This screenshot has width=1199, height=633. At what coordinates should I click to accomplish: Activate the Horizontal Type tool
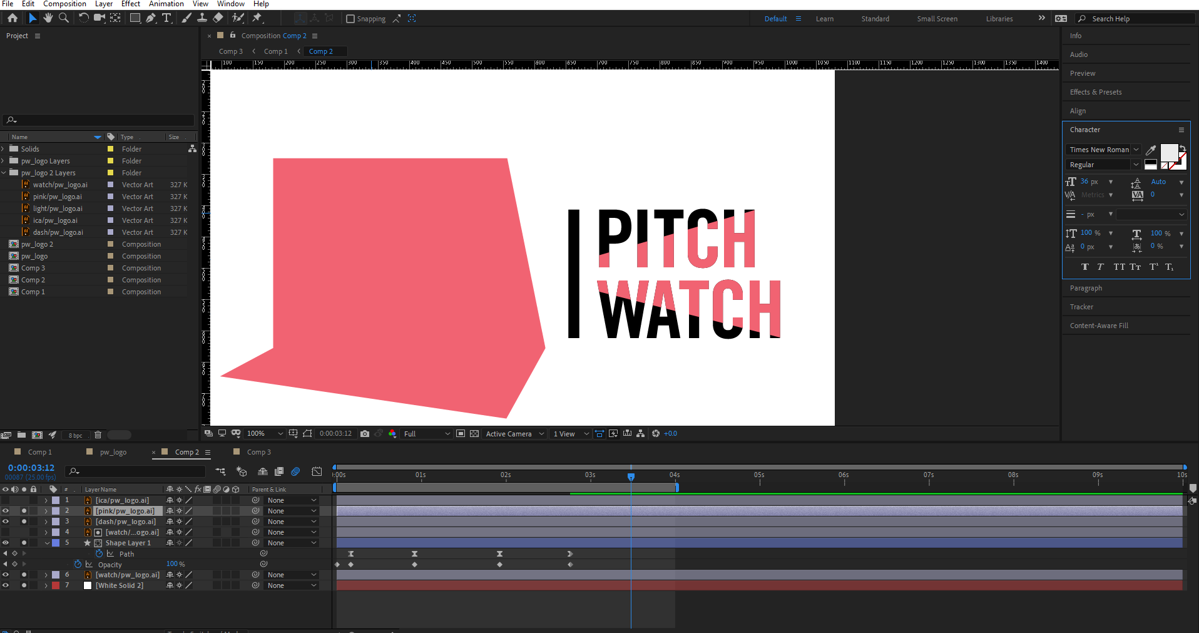[167, 18]
